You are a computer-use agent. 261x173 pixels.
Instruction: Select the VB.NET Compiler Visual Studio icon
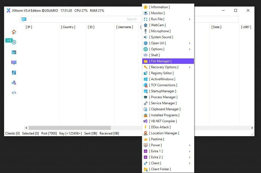[x=146, y=121]
